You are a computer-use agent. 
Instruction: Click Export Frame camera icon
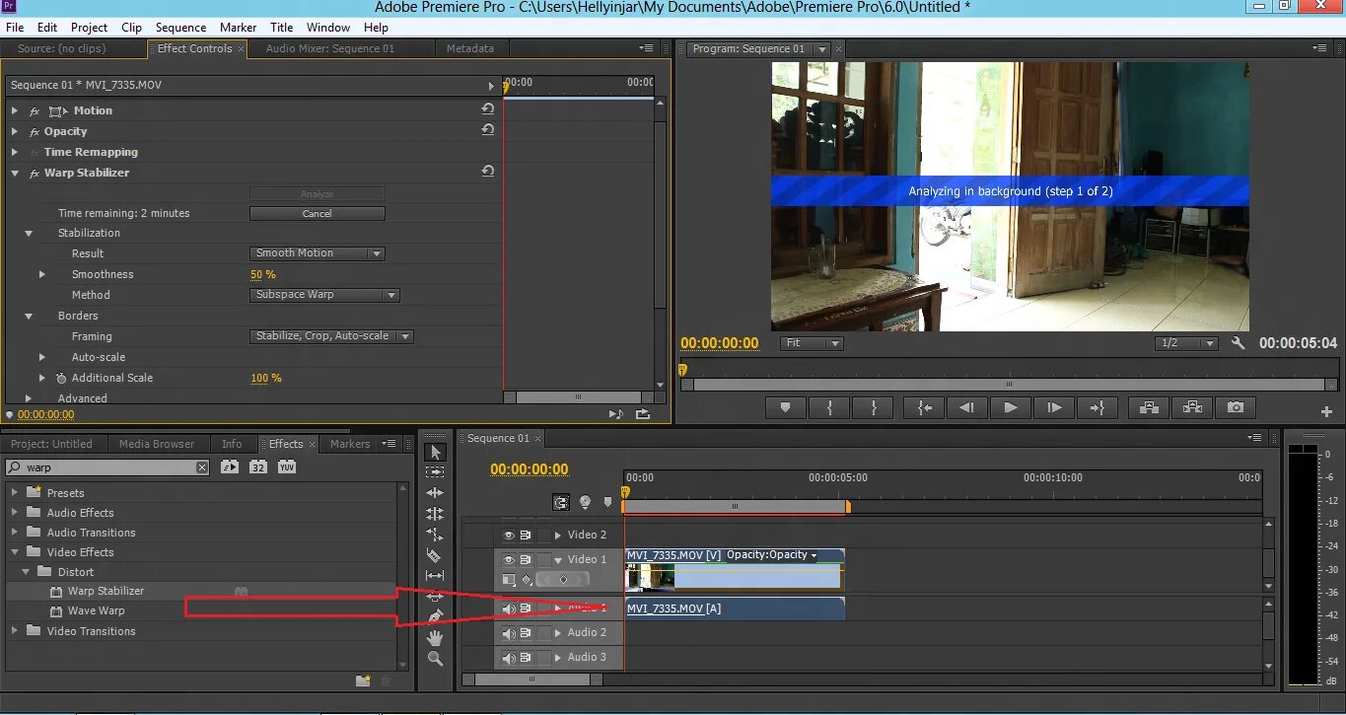click(1236, 407)
